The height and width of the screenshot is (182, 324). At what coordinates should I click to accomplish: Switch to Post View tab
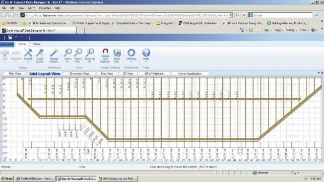tap(107, 73)
